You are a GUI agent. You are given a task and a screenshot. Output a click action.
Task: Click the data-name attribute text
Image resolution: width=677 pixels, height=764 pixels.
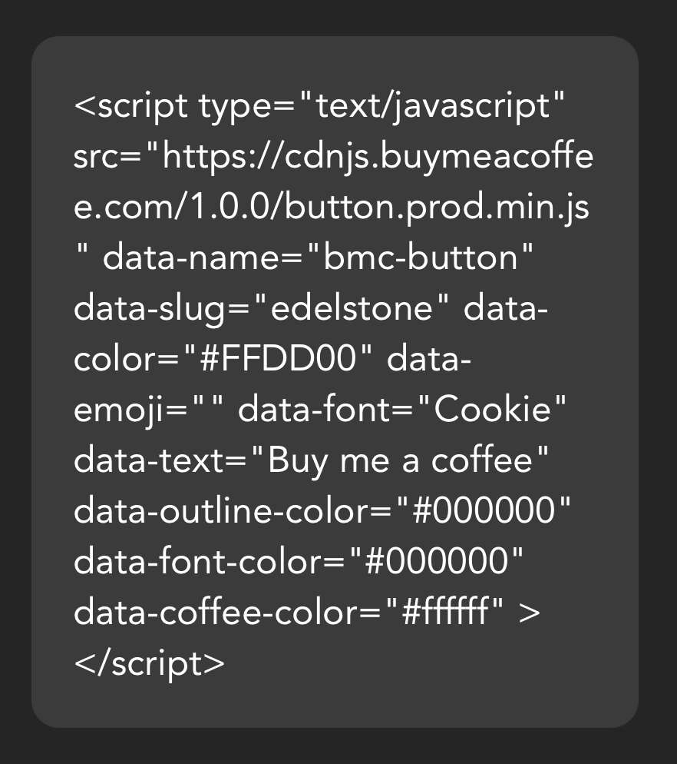click(x=193, y=257)
